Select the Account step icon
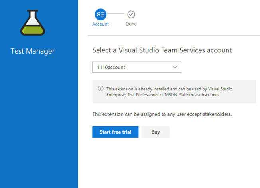The height and width of the screenshot is (188, 260). point(100,14)
